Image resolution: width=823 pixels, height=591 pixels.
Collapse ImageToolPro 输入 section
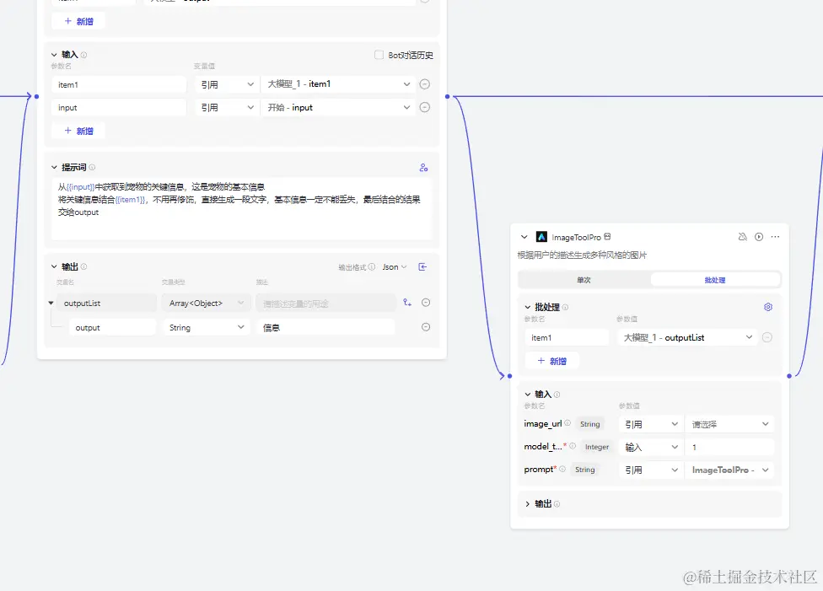(528, 395)
